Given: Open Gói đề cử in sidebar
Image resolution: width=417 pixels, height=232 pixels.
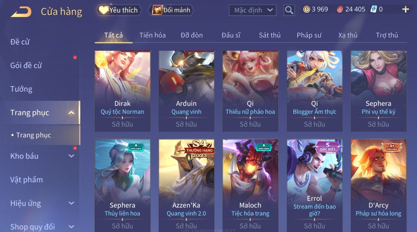Looking at the screenshot, I should coord(26,66).
